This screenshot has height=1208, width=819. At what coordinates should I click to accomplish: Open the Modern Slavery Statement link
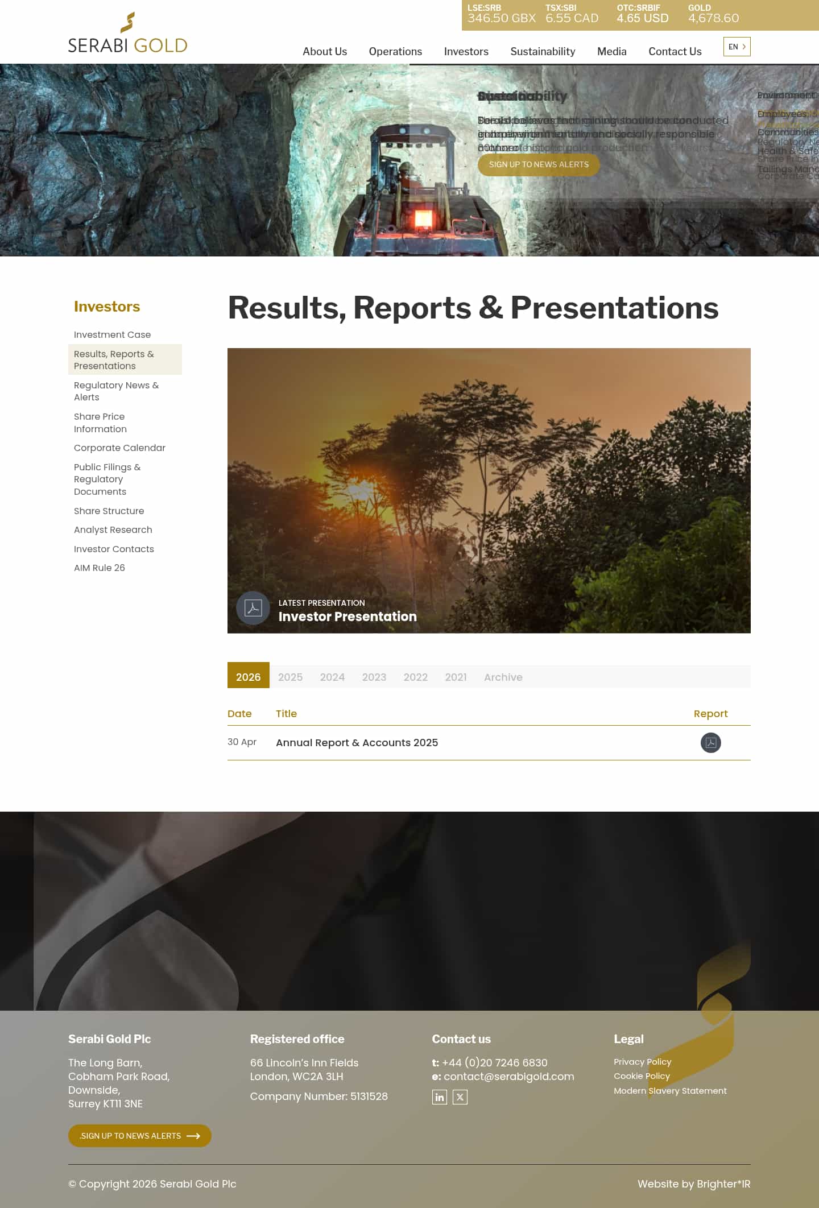(x=670, y=1091)
